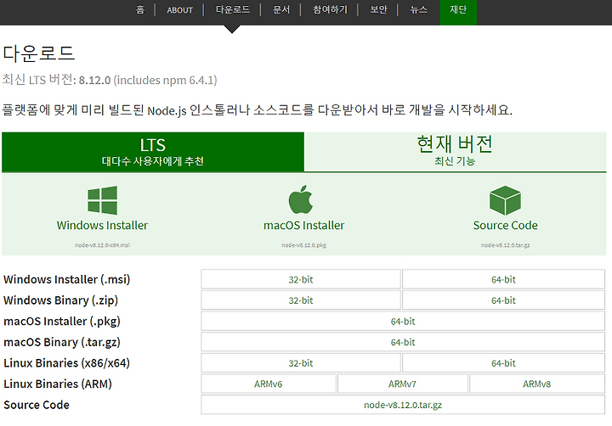Viewport: 612px width, 426px height.
Task: Click the Apple logo icon
Action: coord(301,199)
